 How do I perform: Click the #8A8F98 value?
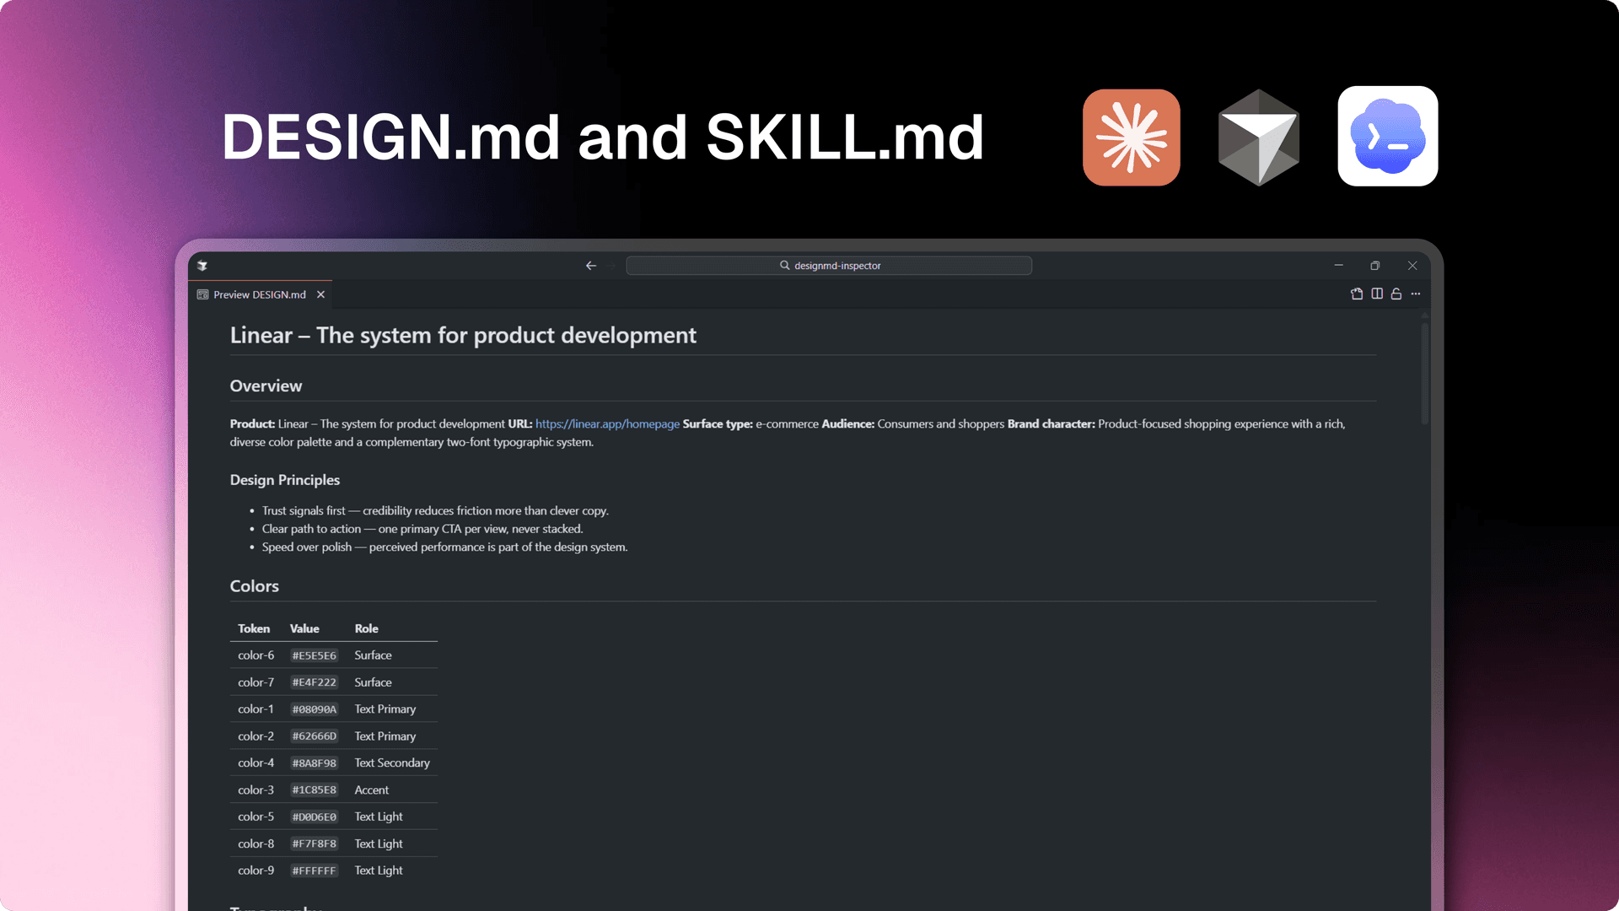pyautogui.click(x=314, y=763)
